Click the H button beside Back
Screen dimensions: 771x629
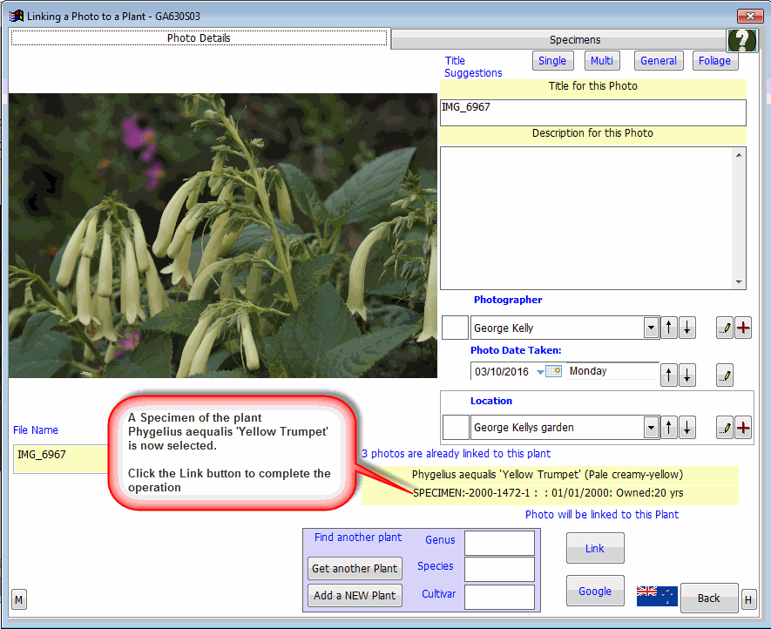coord(748,600)
